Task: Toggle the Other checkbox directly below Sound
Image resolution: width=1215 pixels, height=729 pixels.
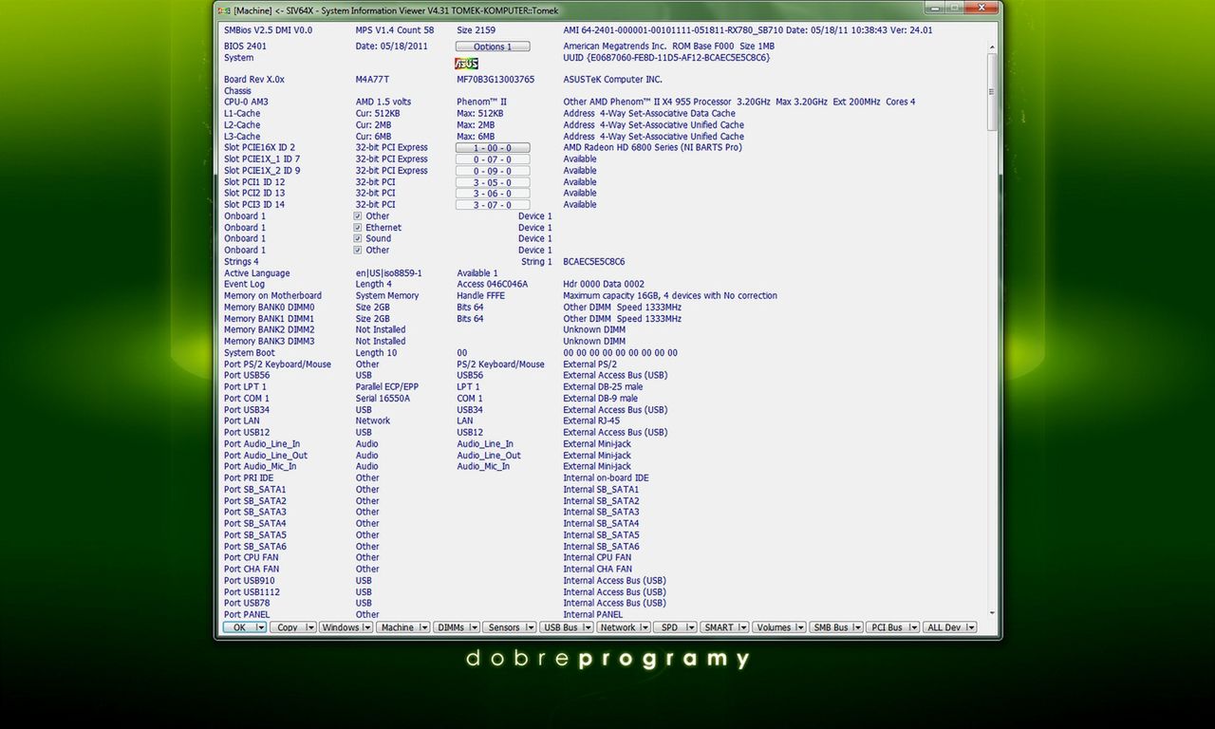Action: click(358, 251)
